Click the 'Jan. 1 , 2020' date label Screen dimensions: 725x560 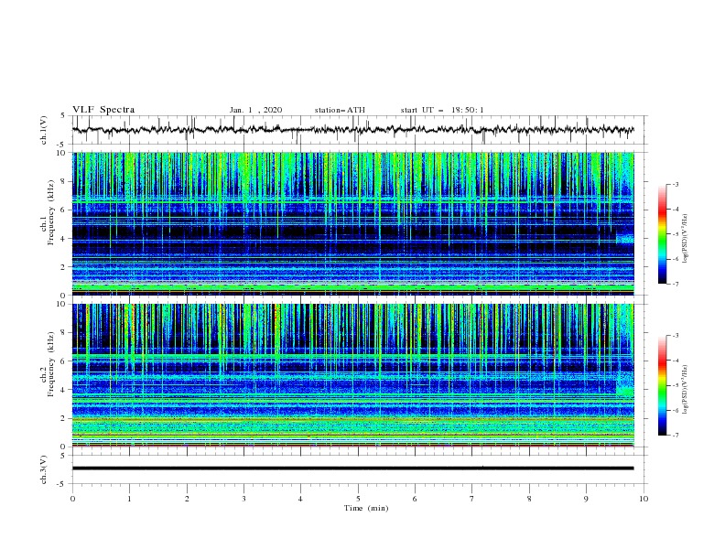click(255, 110)
